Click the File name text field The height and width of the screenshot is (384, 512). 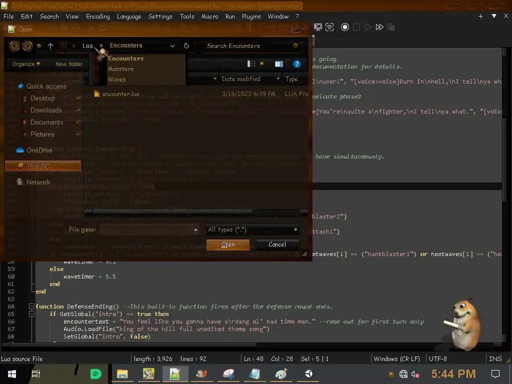tap(146, 230)
